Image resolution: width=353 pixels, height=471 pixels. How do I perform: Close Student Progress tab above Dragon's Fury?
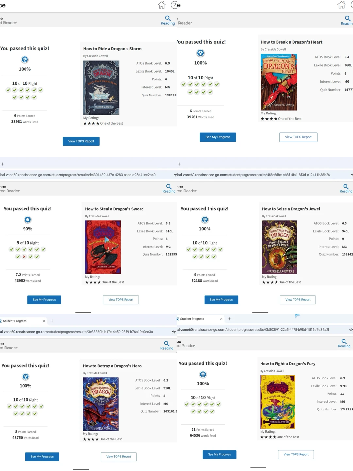[x=221, y=319]
